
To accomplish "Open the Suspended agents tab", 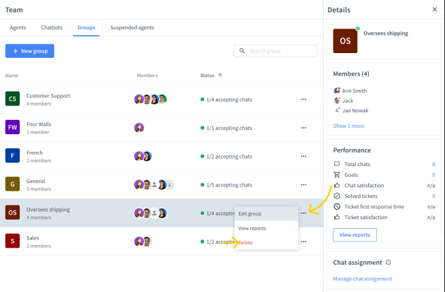I will tap(132, 28).
